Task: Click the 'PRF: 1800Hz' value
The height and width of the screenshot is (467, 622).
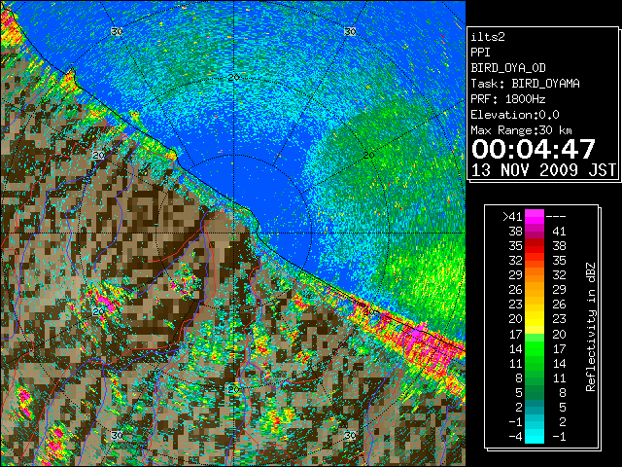Action: pos(508,99)
